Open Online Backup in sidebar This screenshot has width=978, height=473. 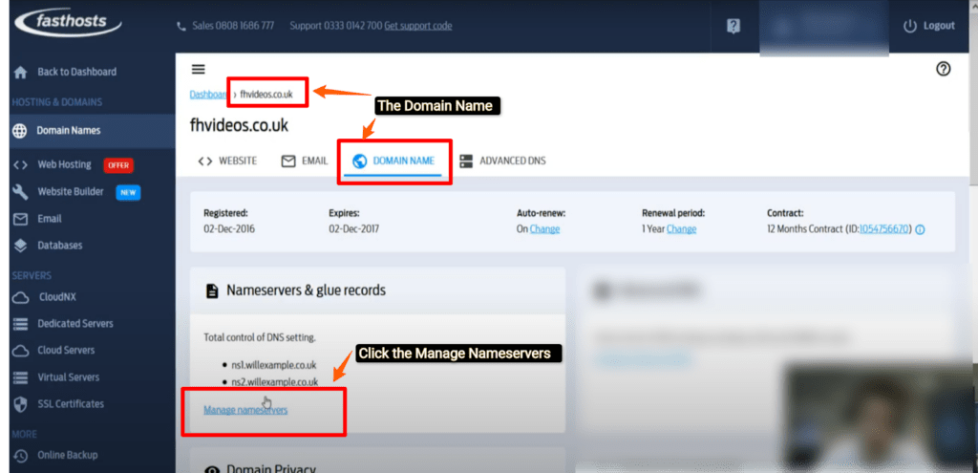pyautogui.click(x=68, y=456)
